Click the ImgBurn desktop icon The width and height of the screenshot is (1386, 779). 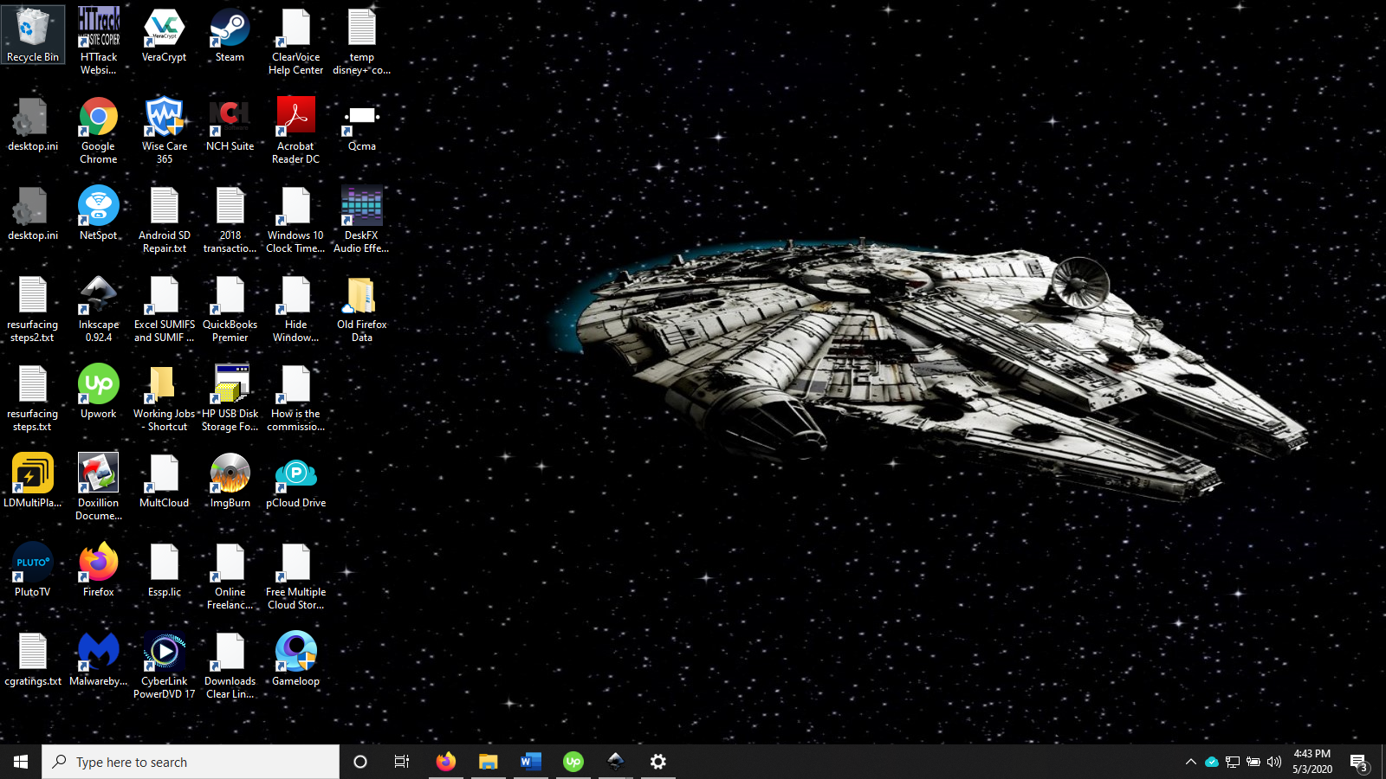coord(230,480)
